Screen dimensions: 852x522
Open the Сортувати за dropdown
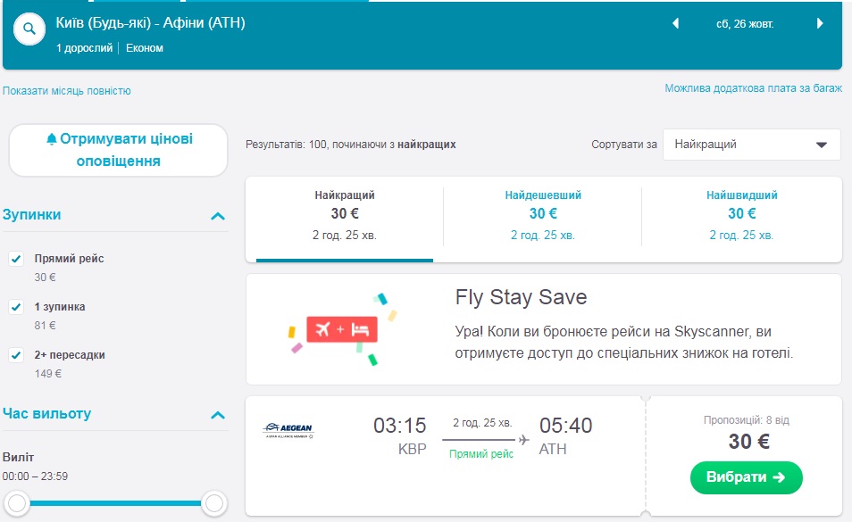[751, 145]
